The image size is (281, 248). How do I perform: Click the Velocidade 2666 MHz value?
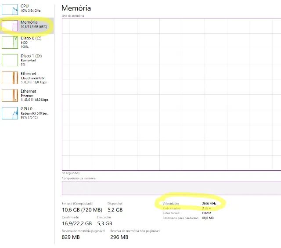click(x=209, y=204)
